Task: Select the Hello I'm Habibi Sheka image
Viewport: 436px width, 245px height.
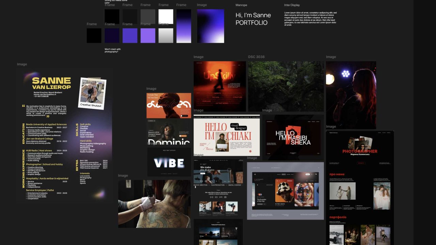Action: coord(293,137)
